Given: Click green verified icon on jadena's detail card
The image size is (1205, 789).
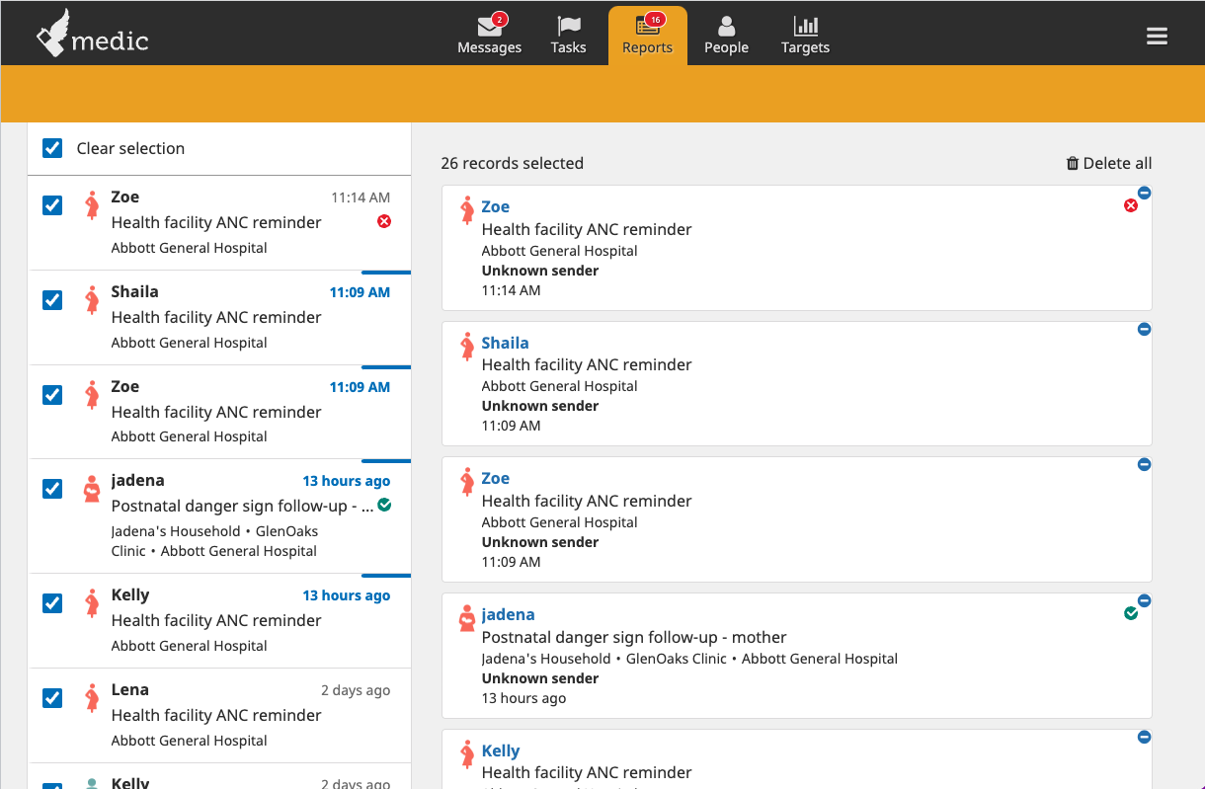Looking at the screenshot, I should click(1131, 613).
